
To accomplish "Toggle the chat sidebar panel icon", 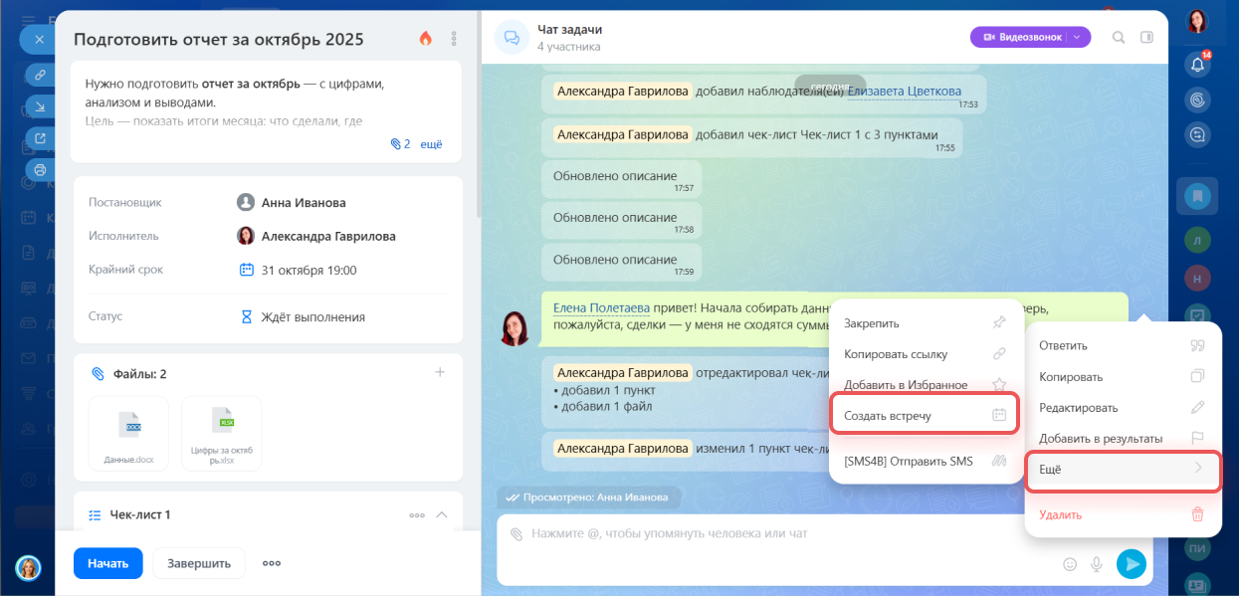I will point(1146,38).
